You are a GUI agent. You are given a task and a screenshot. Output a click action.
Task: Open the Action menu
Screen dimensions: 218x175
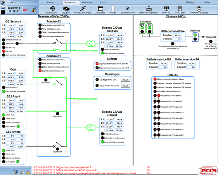[103, 2]
